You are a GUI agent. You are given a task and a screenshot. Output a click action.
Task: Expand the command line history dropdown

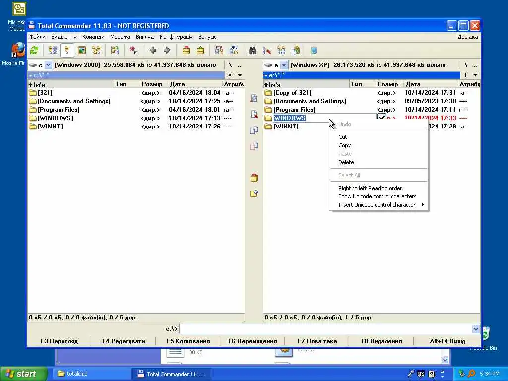pyautogui.click(x=476, y=329)
